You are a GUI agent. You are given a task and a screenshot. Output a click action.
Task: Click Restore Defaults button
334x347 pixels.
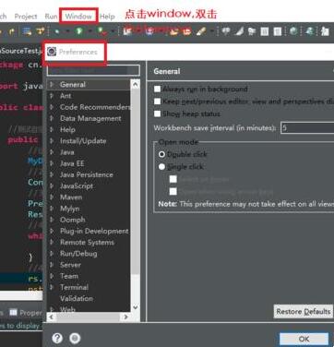tap(304, 312)
